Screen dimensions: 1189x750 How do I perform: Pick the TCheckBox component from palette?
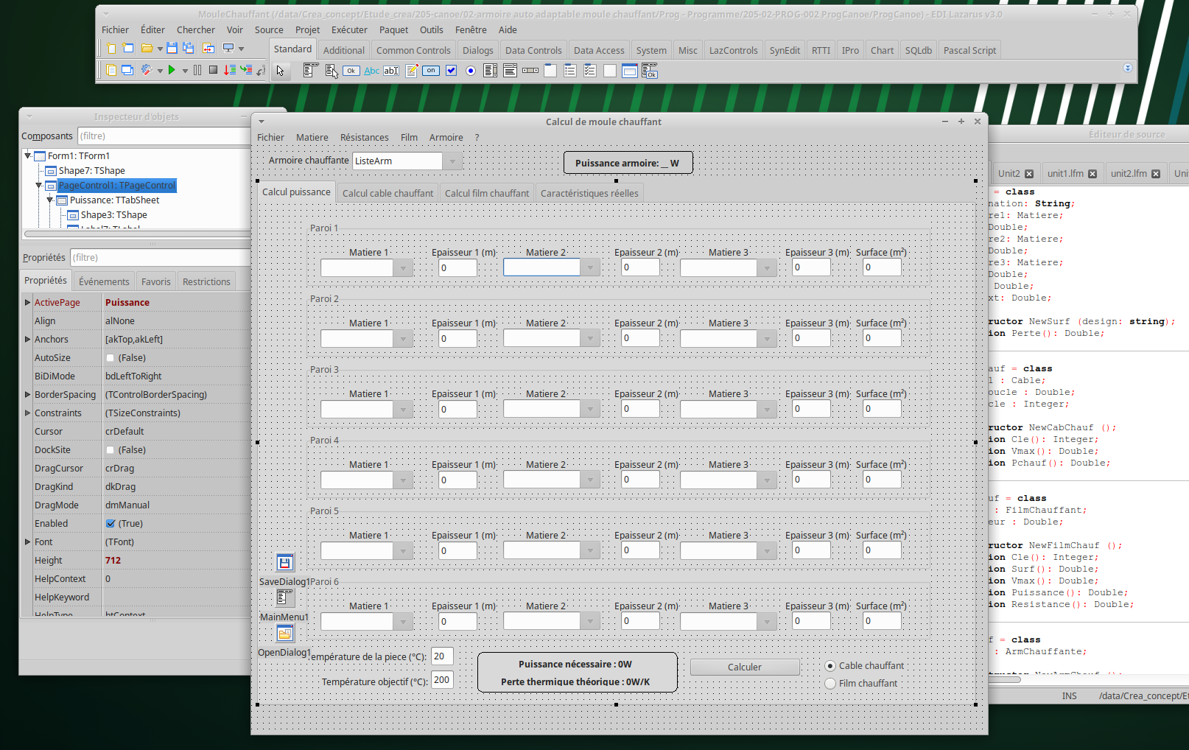(451, 71)
